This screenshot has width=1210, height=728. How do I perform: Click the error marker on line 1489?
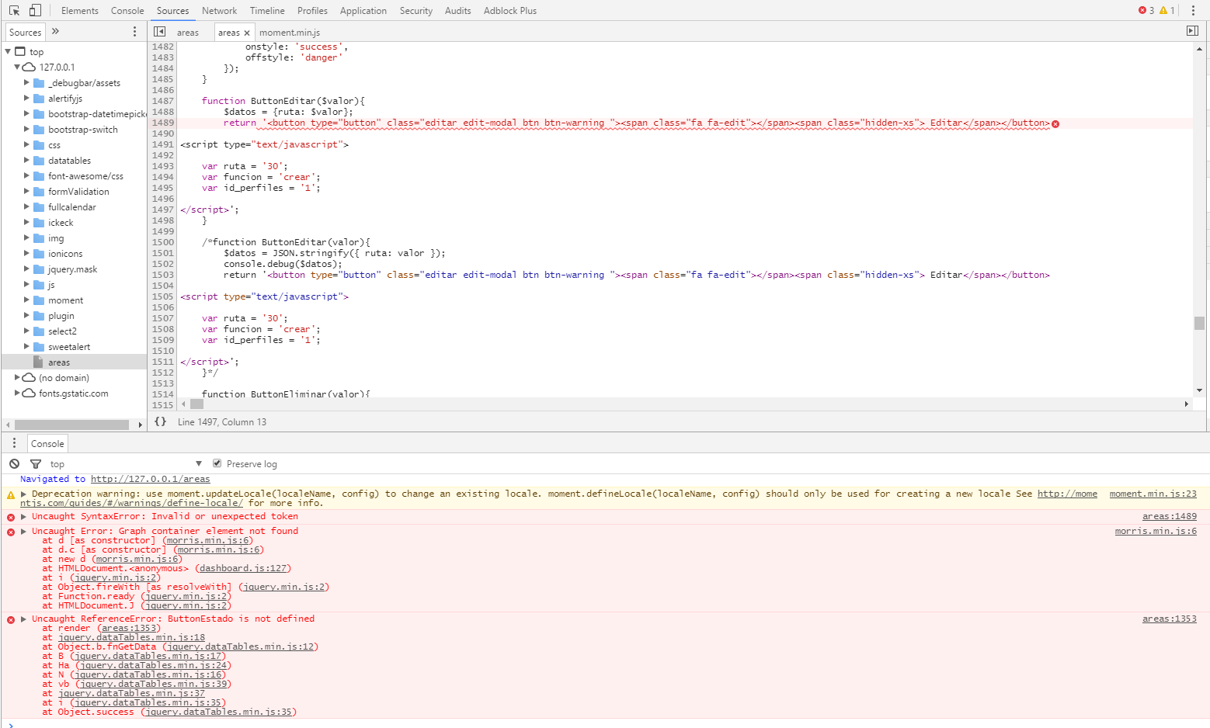(x=1055, y=123)
